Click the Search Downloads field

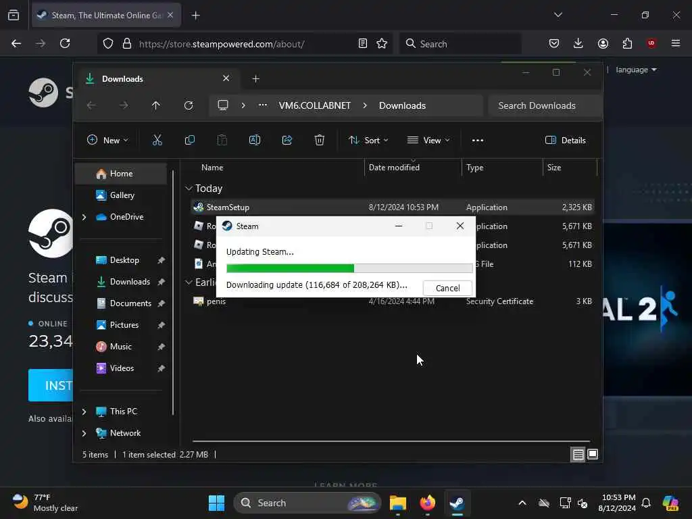545,105
